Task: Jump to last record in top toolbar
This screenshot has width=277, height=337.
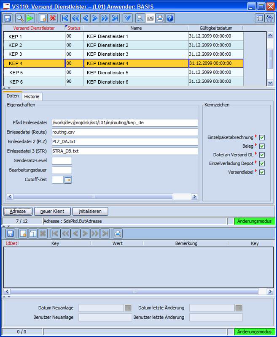Action: click(x=115, y=18)
